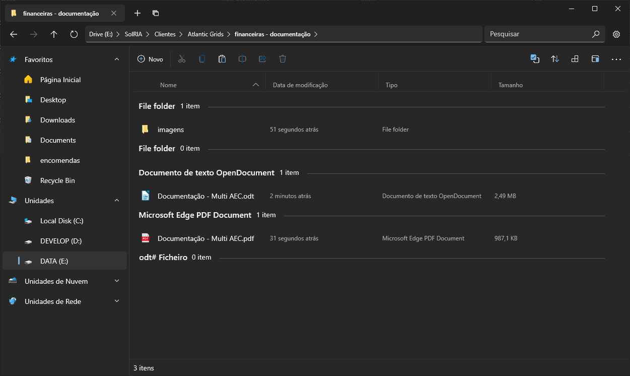
Task: Click Clientes in the breadcrumb path
Action: tap(165, 34)
